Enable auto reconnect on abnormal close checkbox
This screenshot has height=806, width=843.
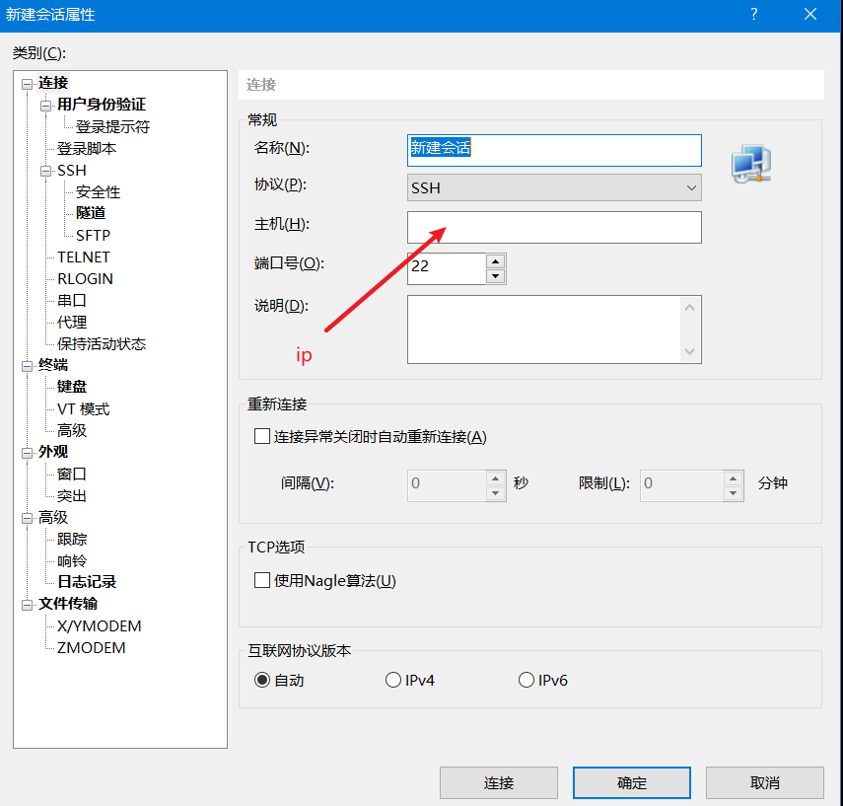pos(262,436)
